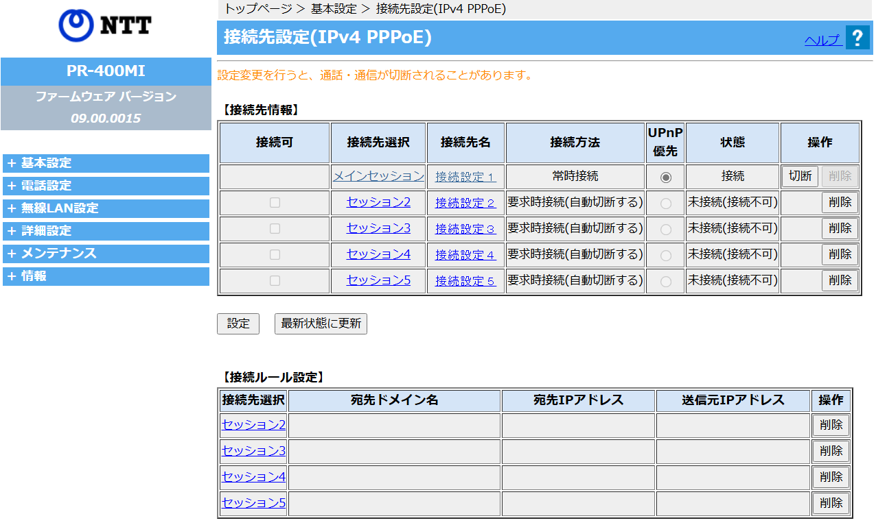
Task: Open the メンテナンス sidebar menu
Action: pos(106,254)
